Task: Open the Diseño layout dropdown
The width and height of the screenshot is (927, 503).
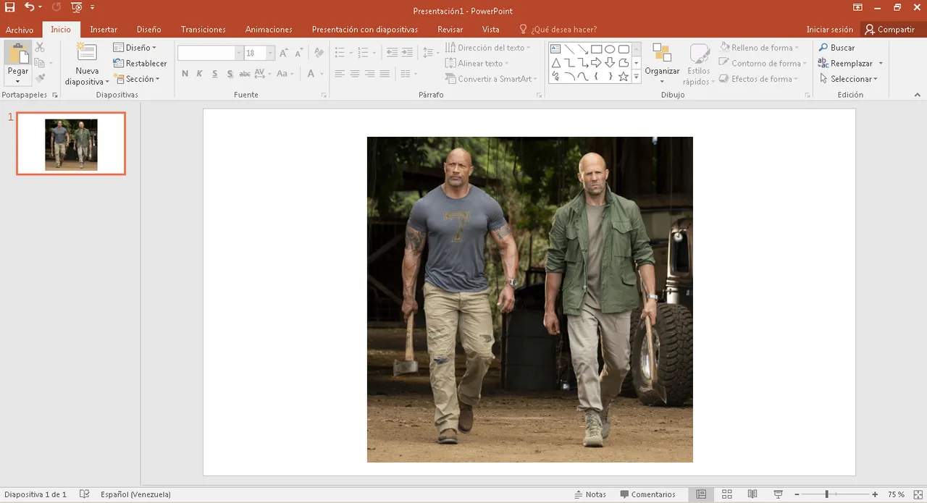Action: (135, 48)
